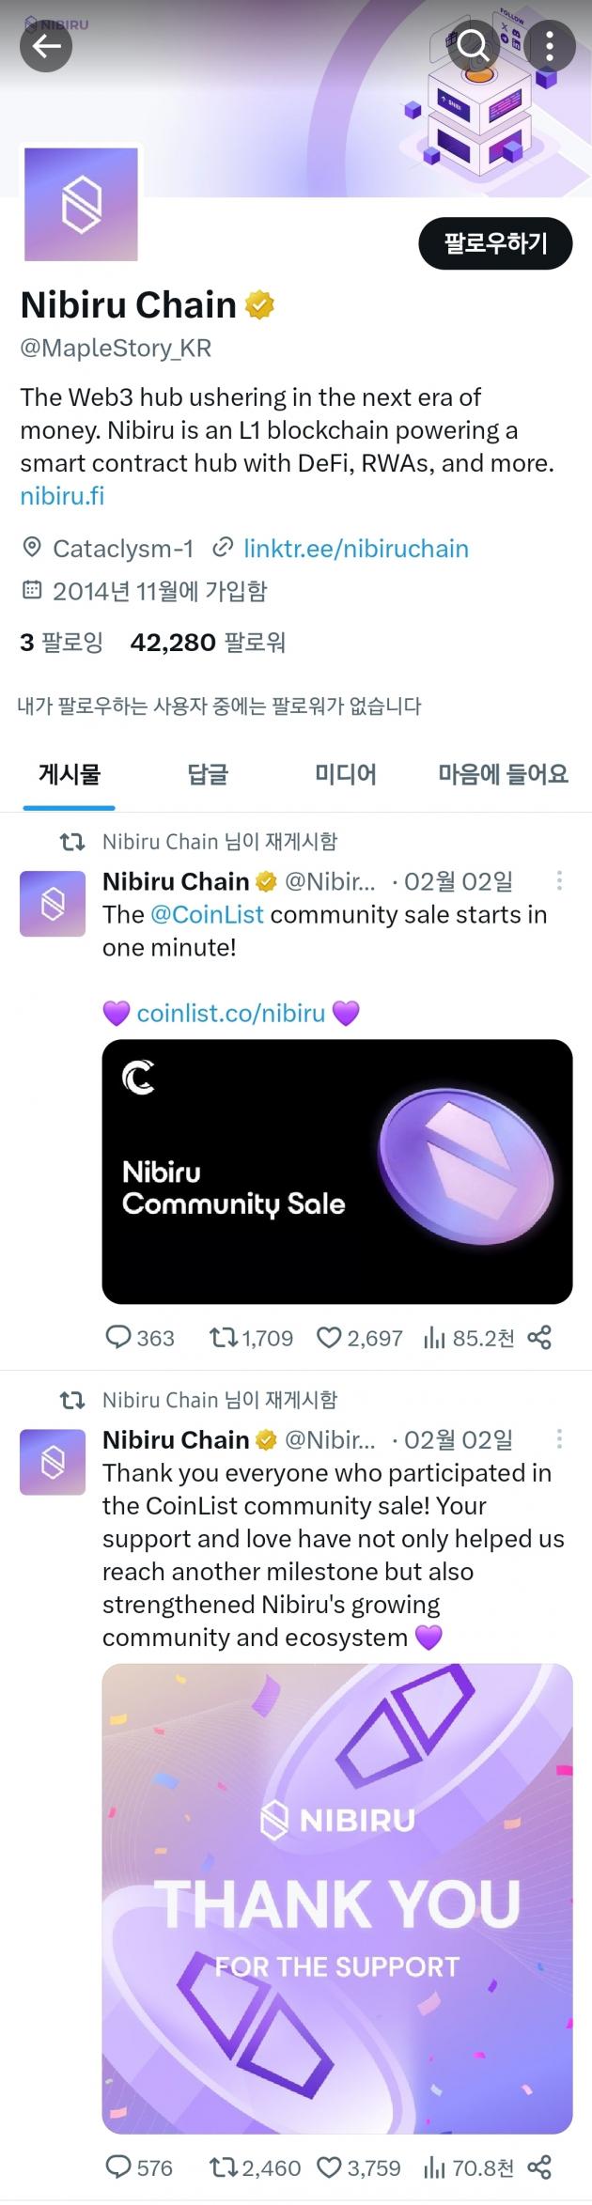The width and height of the screenshot is (592, 2205).
Task: View the Nibiru Chain profile picture
Action: point(81,205)
